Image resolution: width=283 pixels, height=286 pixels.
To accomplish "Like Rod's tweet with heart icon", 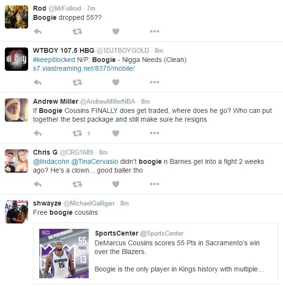I will pyautogui.click(x=116, y=32).
